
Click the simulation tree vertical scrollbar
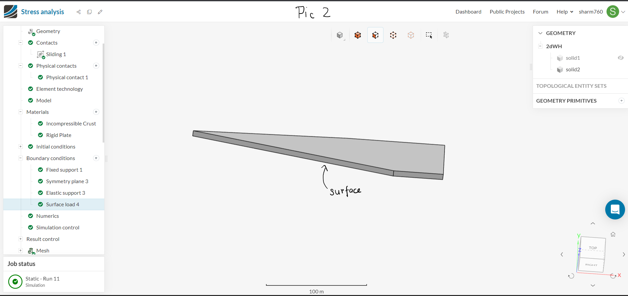point(103,92)
